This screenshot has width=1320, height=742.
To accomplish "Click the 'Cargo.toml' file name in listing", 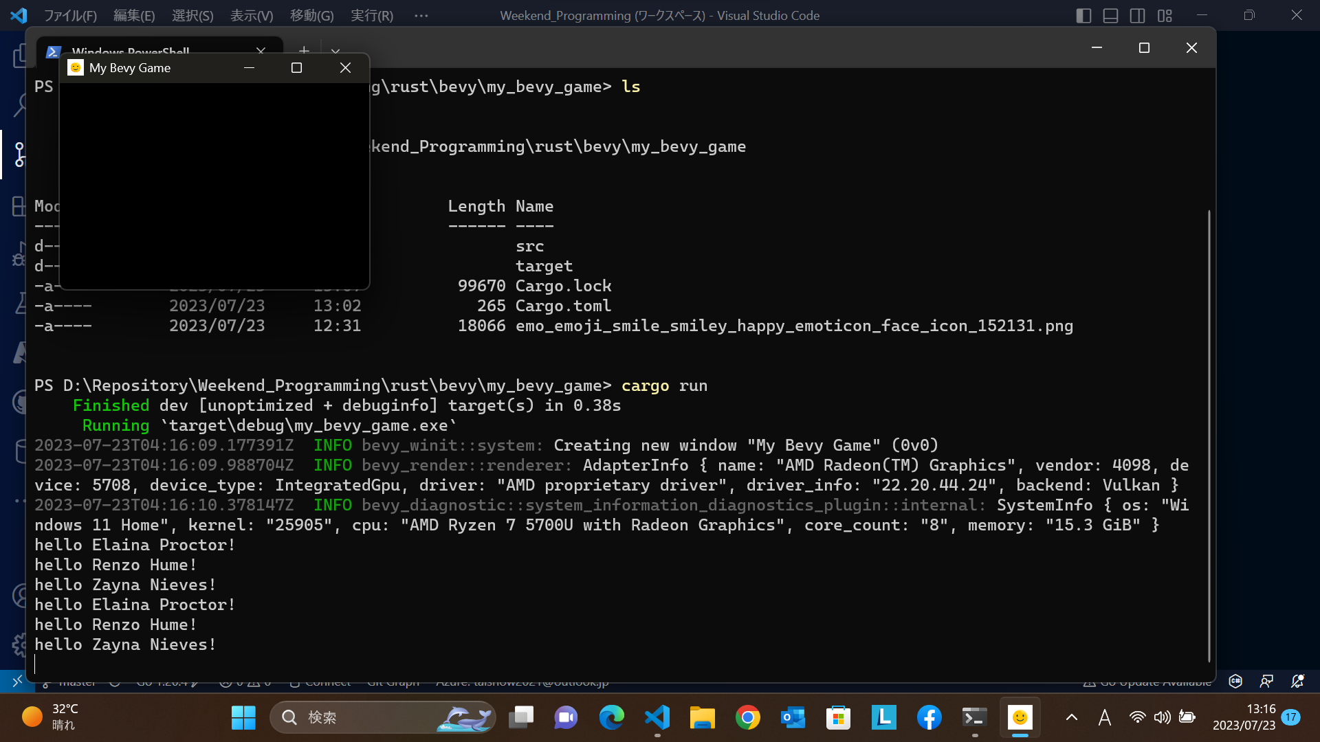I will (x=563, y=306).
